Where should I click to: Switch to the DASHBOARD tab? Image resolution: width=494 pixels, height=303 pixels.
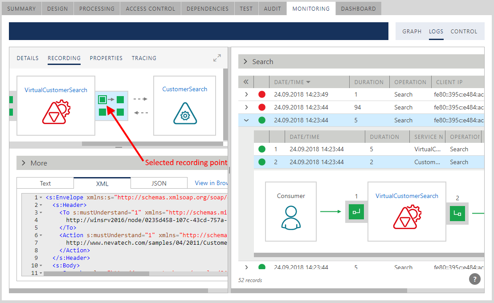(x=358, y=8)
